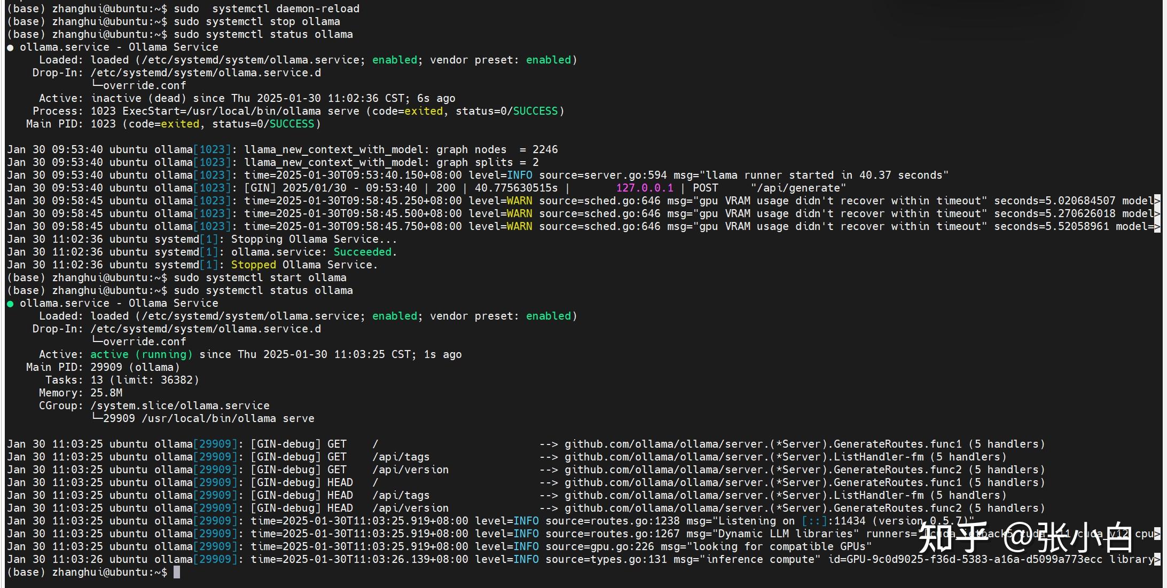Click the 'source=routes.go:1267' text

[x=613, y=534]
